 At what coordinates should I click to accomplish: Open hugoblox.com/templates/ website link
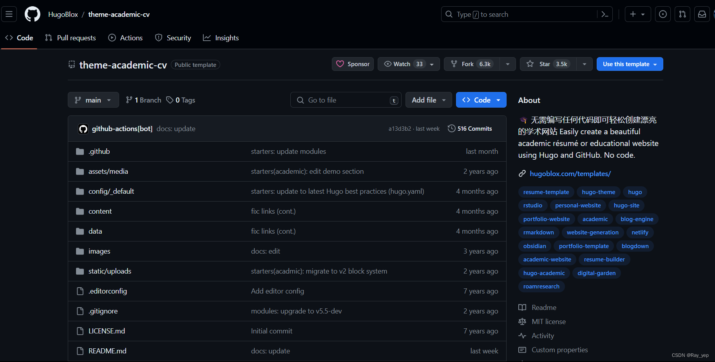click(x=570, y=173)
